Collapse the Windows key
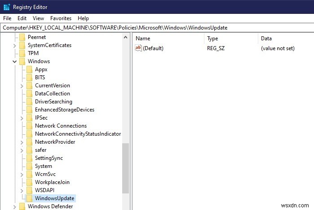Image resolution: width=314 pixels, height=210 pixels. [15, 61]
